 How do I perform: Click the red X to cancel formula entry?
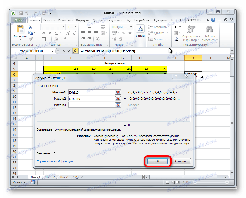(64, 51)
